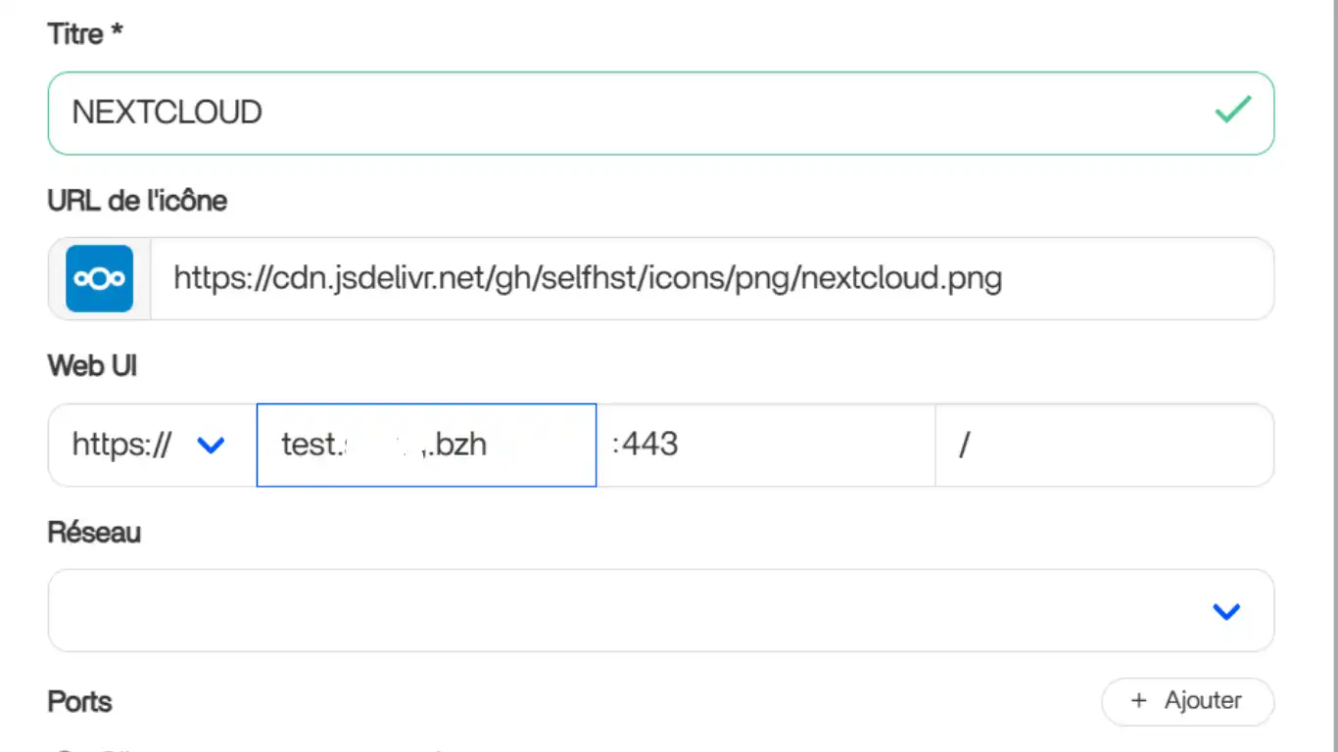Select the https:// protocol text
The width and height of the screenshot is (1338, 752).
click(121, 446)
